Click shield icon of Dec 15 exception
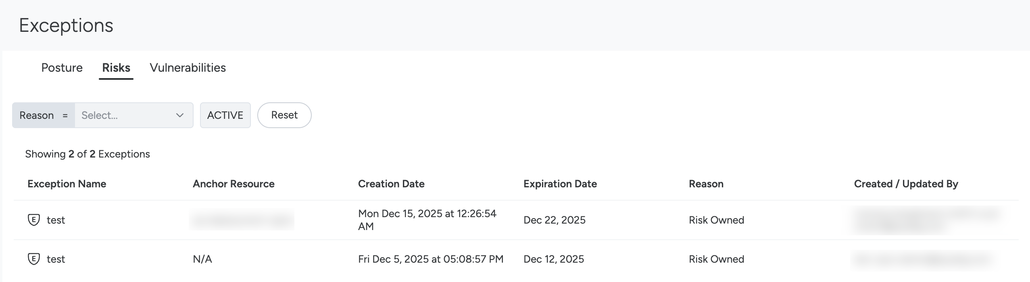This screenshot has width=1030, height=282. point(33,220)
